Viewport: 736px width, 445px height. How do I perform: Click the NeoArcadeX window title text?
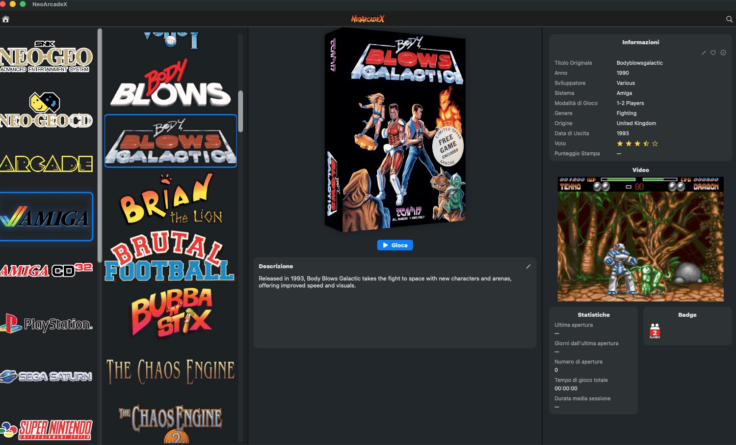50,4
